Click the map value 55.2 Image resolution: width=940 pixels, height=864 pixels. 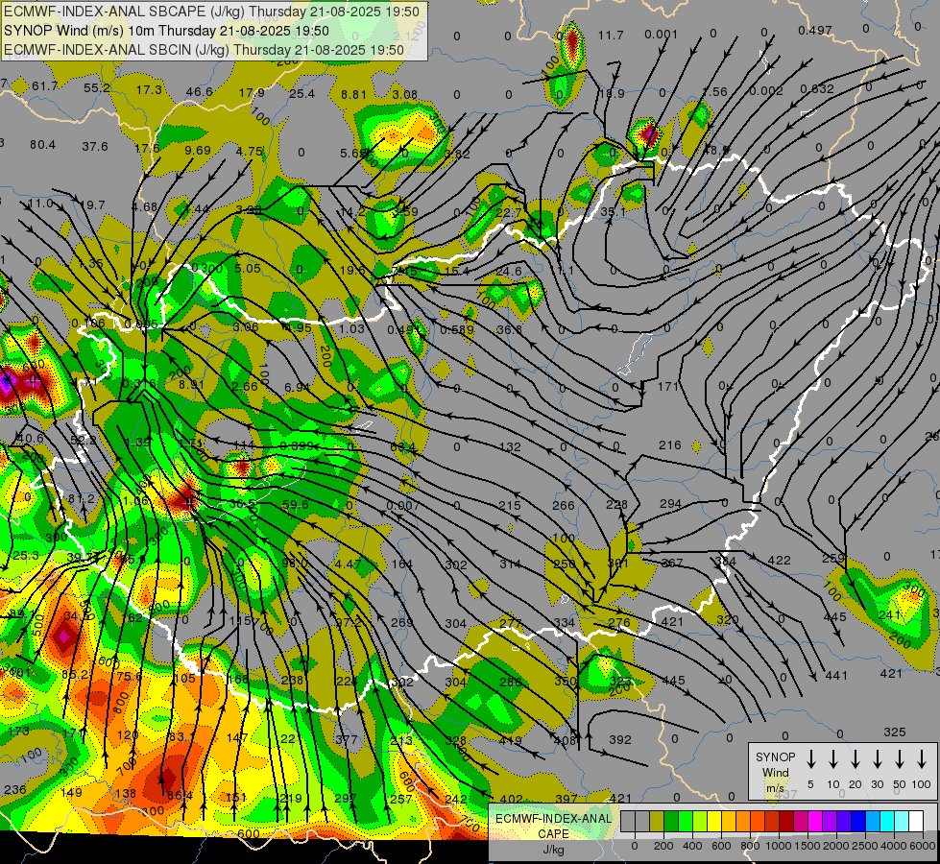click(97, 88)
